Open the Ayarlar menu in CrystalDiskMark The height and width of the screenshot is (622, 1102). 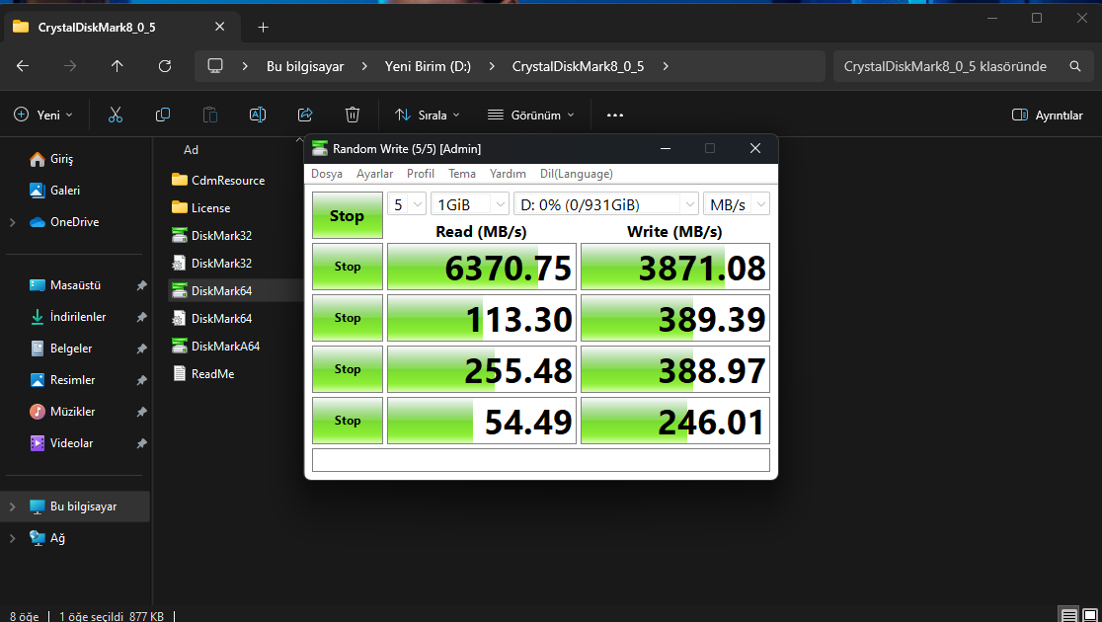(374, 174)
